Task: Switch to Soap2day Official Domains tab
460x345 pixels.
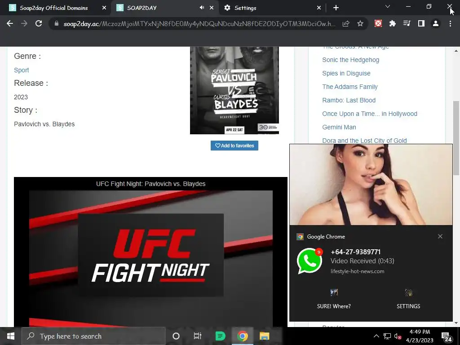Action: click(54, 8)
